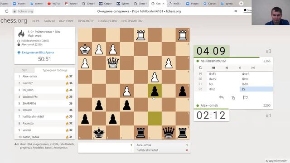Open the Турнирная таблица tab

pos(55,70)
